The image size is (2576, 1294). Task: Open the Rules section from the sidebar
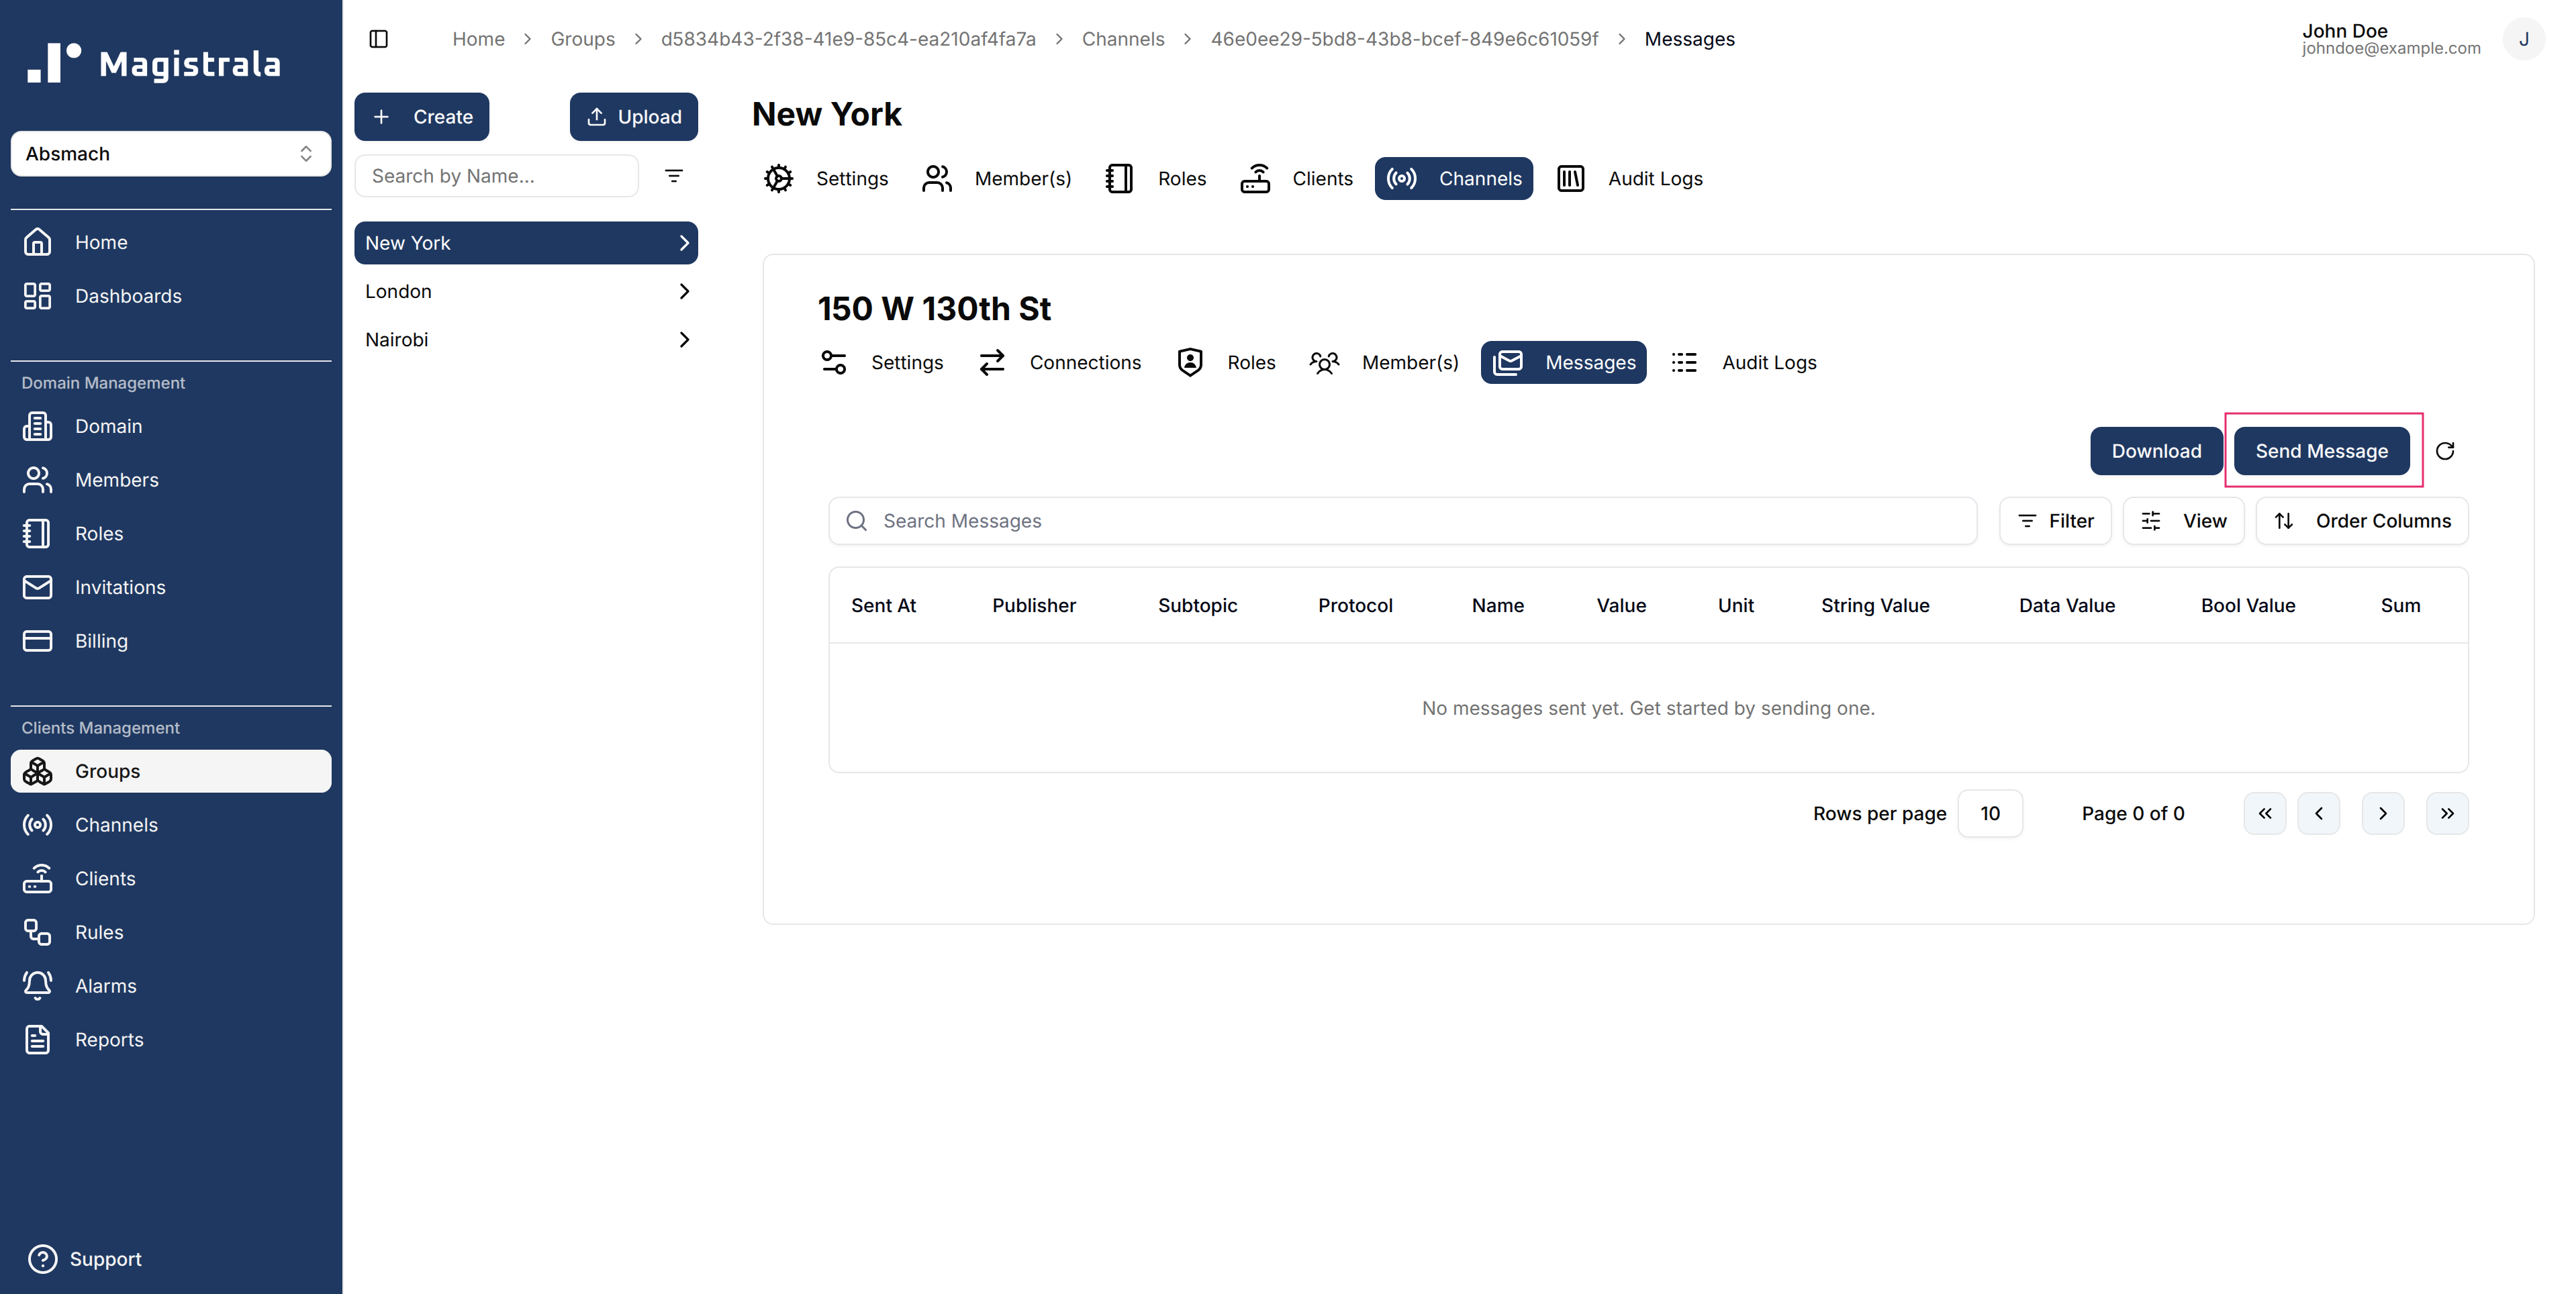(100, 931)
